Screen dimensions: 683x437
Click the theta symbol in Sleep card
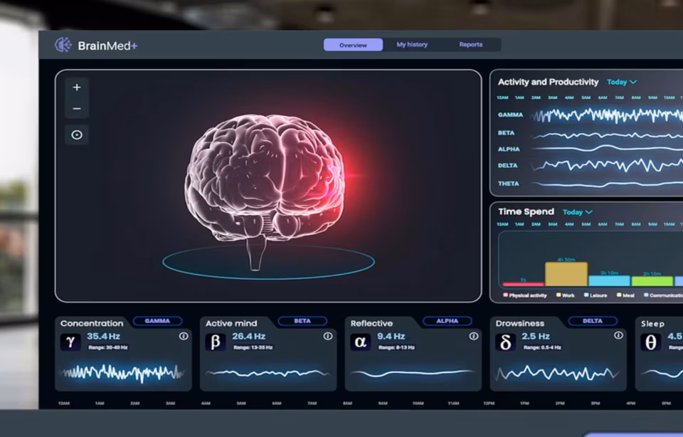651,342
